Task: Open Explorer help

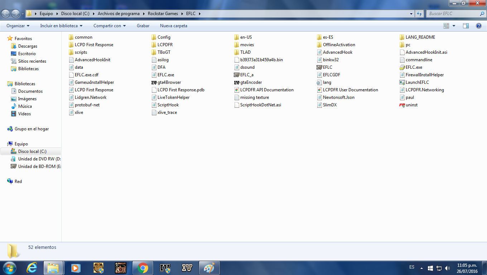Action: click(x=478, y=26)
